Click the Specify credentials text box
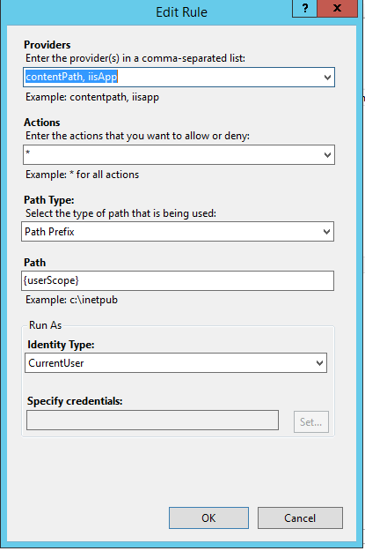The image size is (365, 551). pyautogui.click(x=152, y=420)
